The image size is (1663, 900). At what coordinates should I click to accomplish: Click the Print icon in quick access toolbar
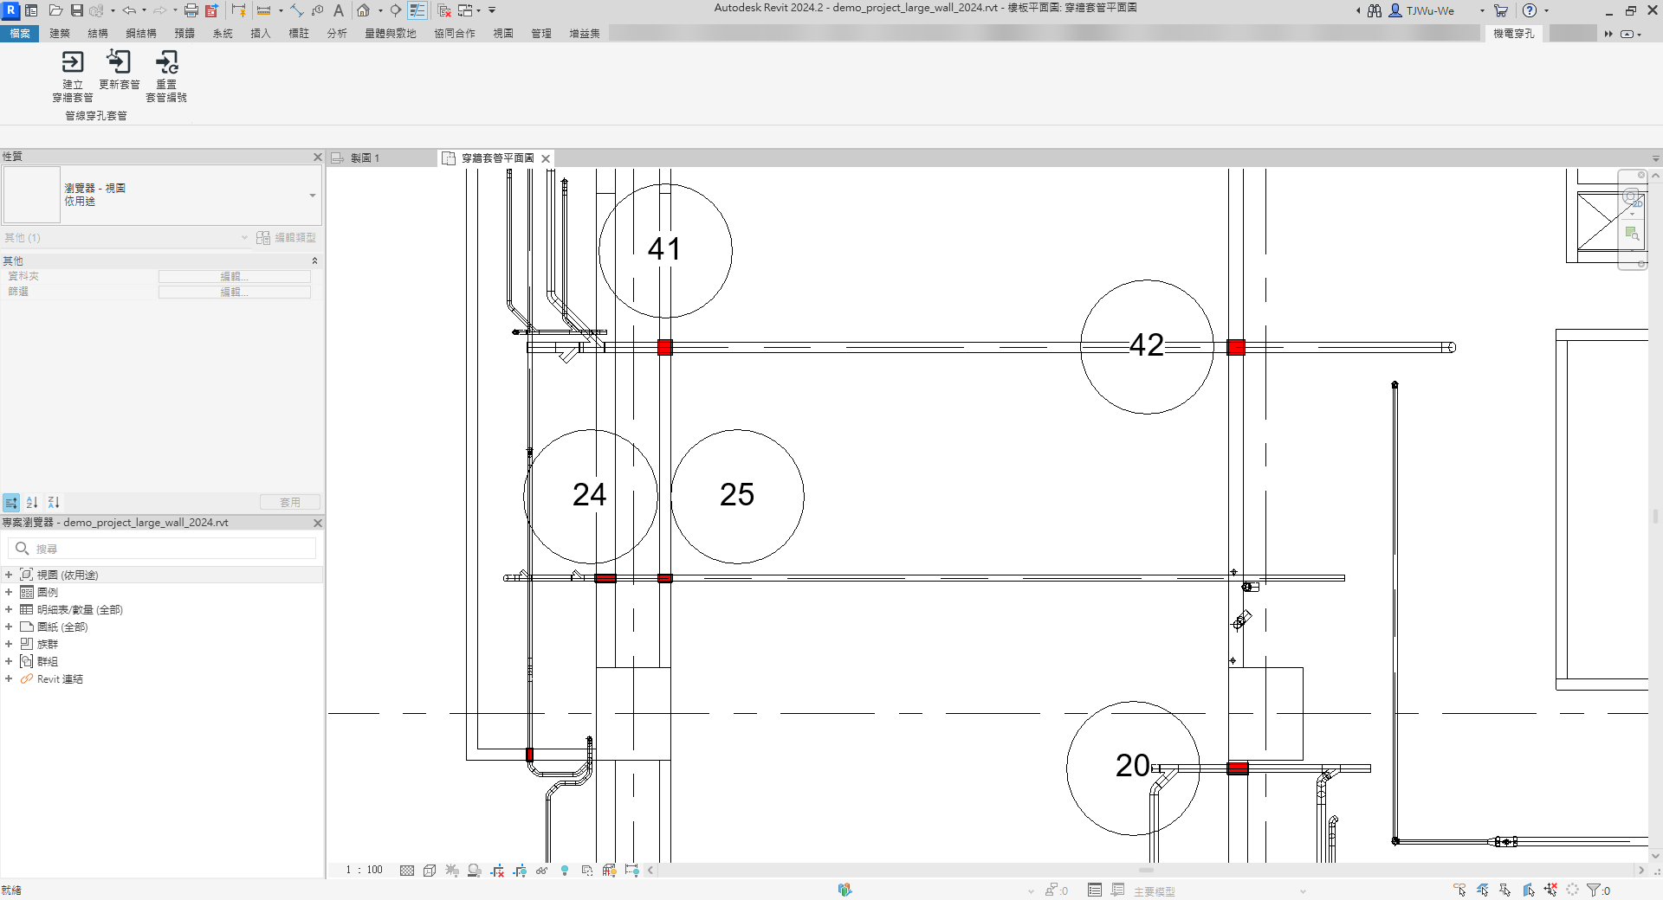(191, 10)
